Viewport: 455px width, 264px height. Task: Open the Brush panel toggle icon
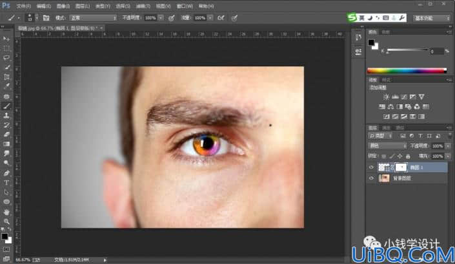pyautogui.click(x=46, y=18)
